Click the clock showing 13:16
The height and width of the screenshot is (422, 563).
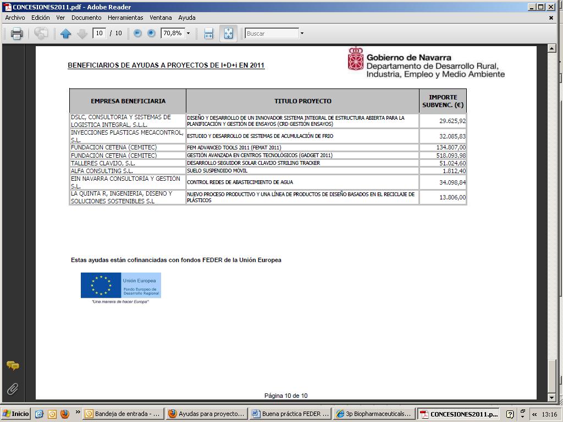coord(549,414)
